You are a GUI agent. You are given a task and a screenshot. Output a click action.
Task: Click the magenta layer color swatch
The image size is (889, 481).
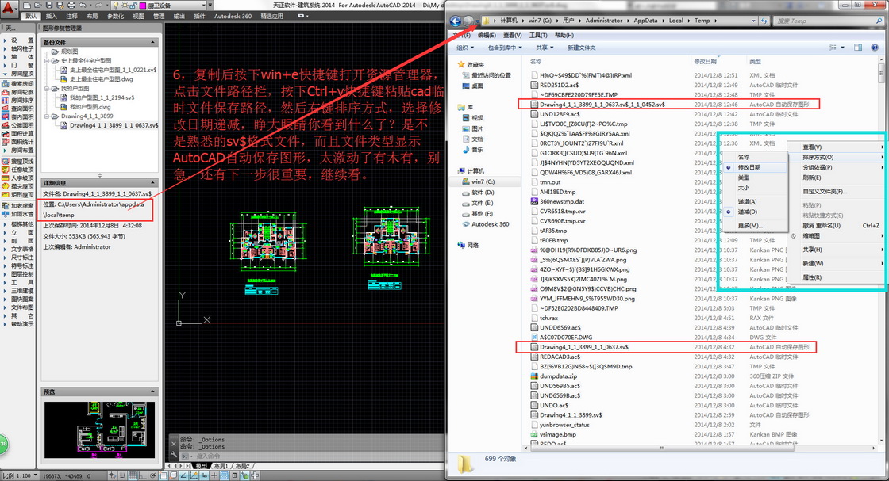click(x=142, y=6)
